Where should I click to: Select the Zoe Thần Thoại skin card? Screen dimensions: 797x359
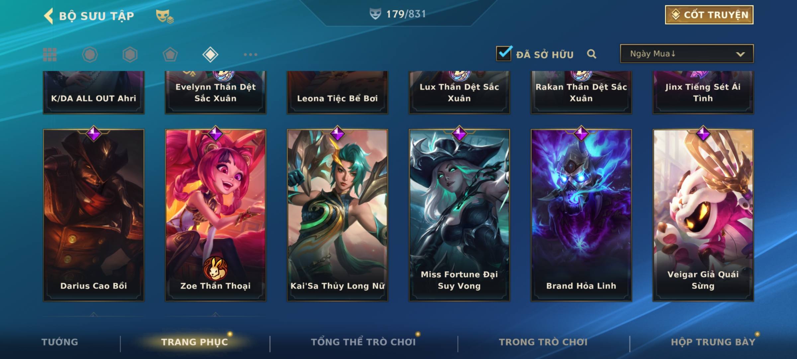[216, 215]
